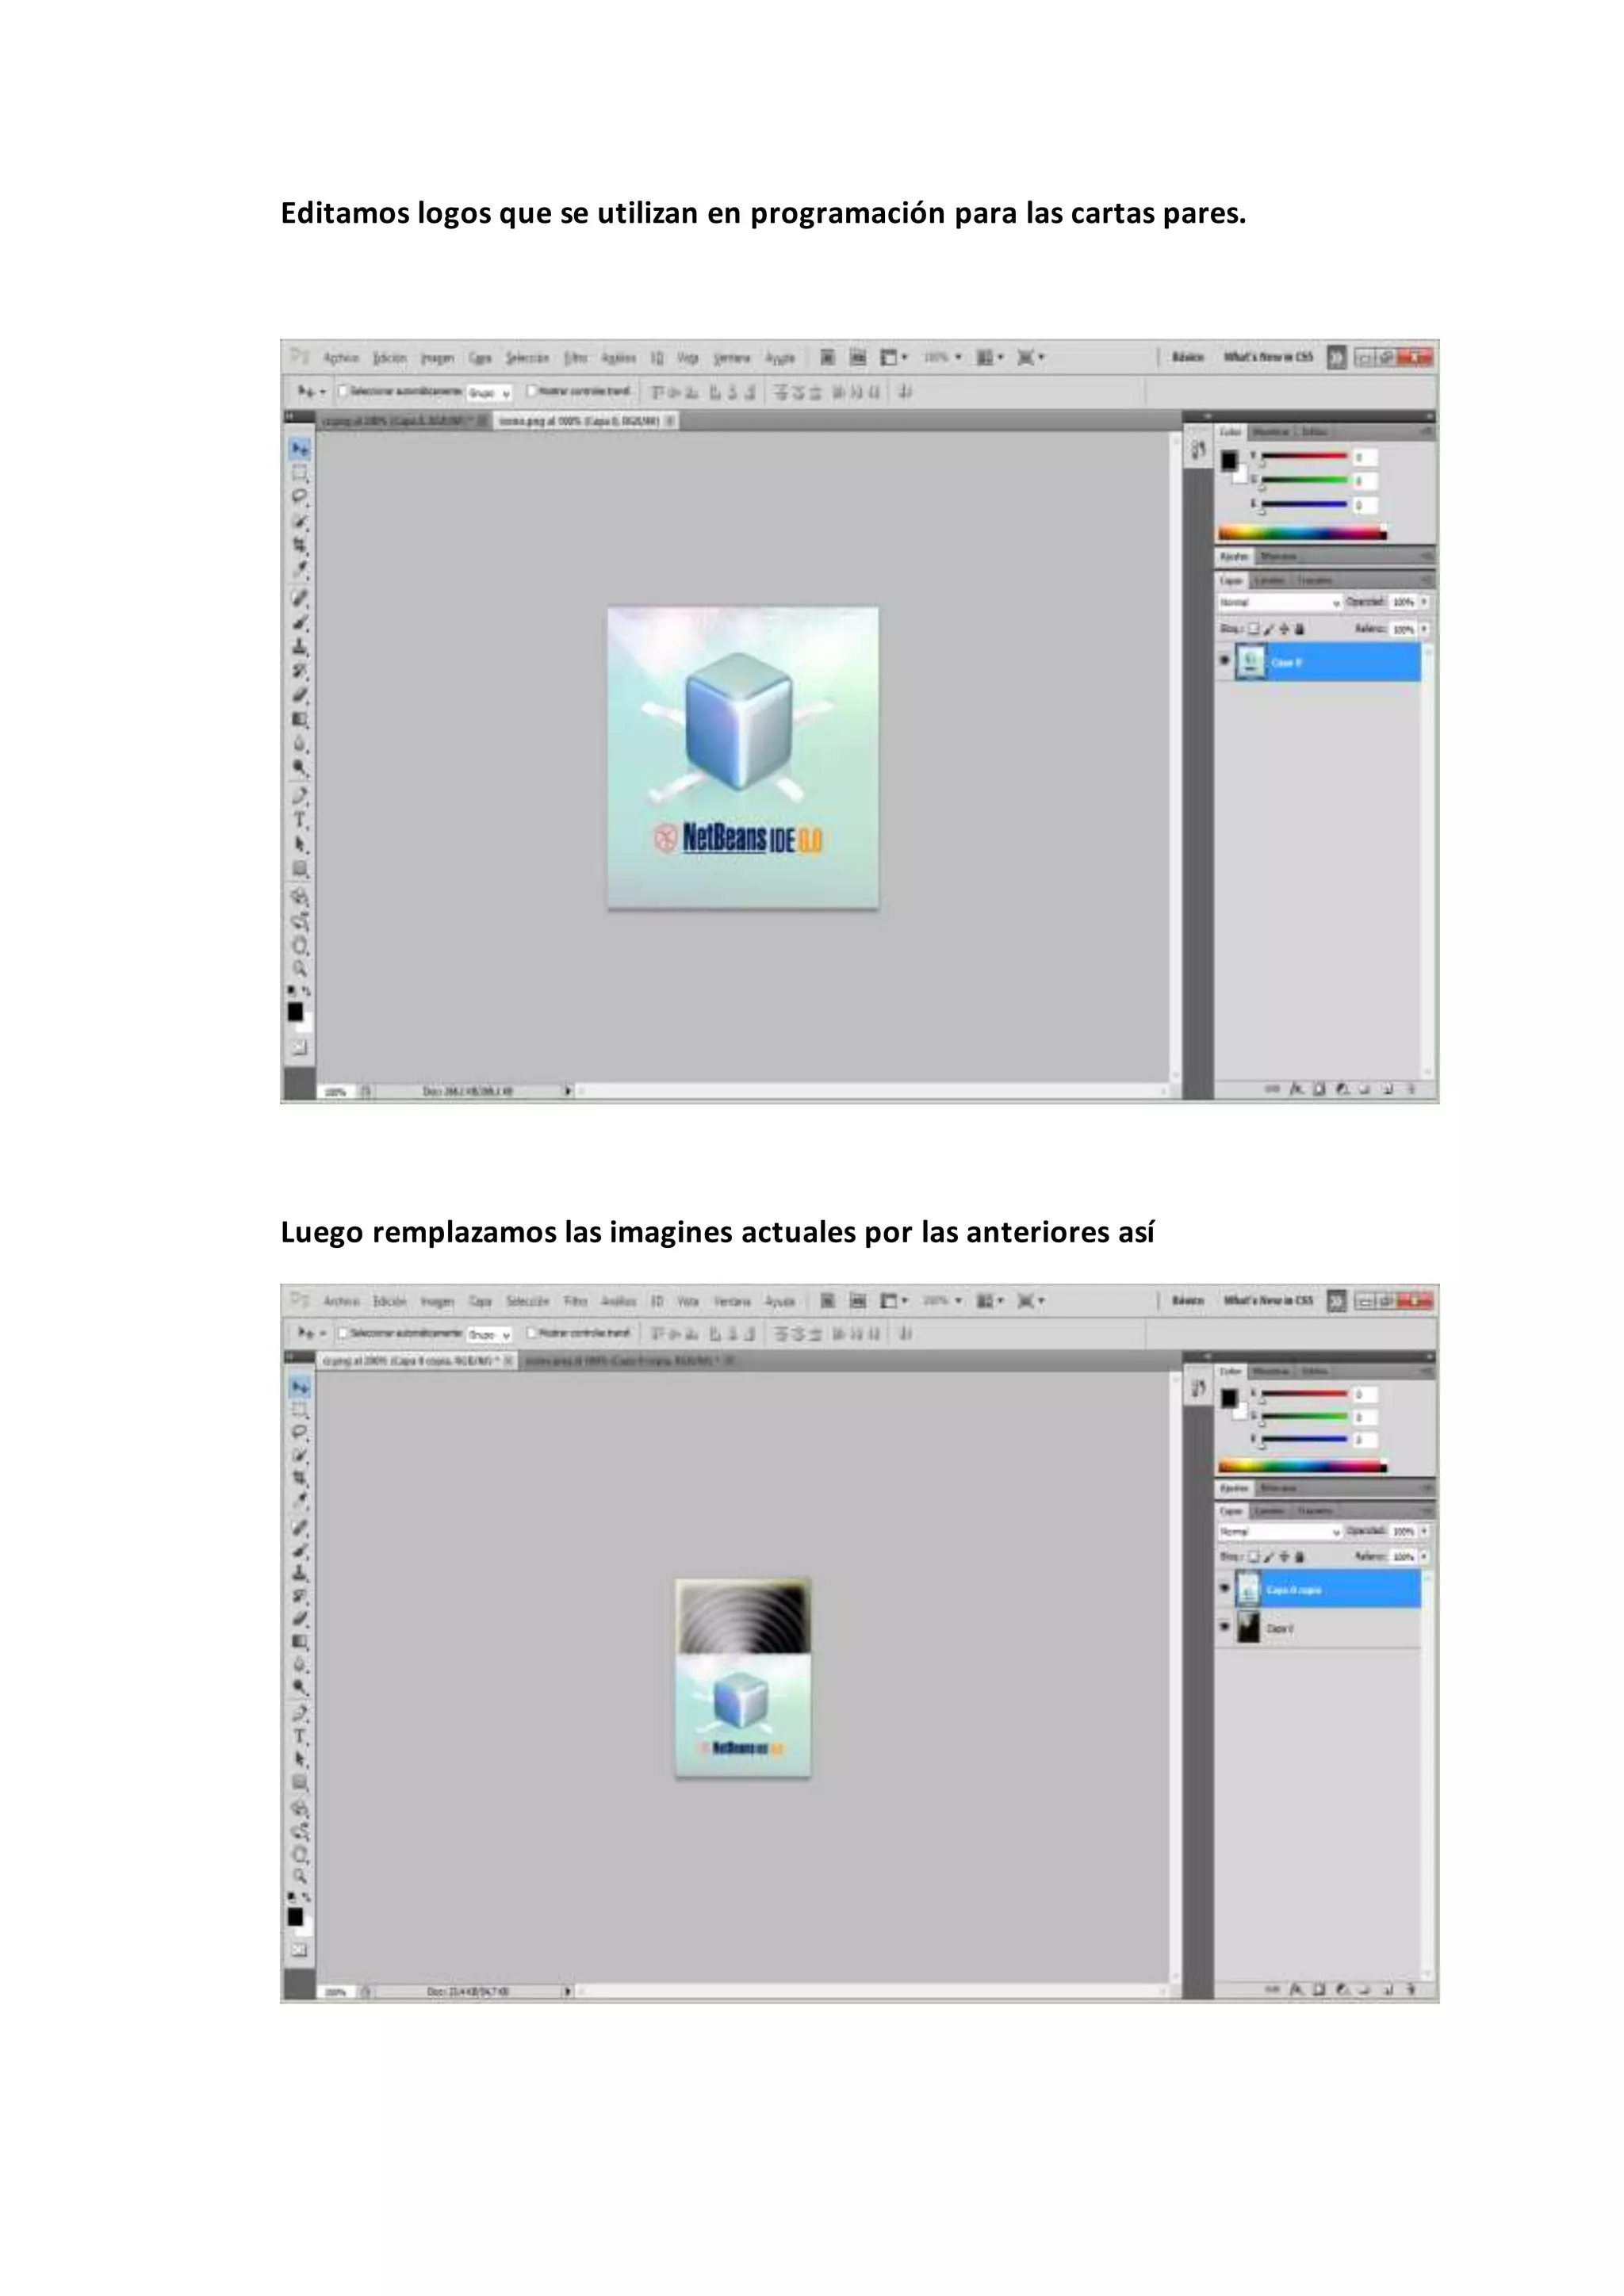Select the Rectangular Marquee tool in first screenshot
This screenshot has height=2296, width=1624.
click(x=299, y=473)
